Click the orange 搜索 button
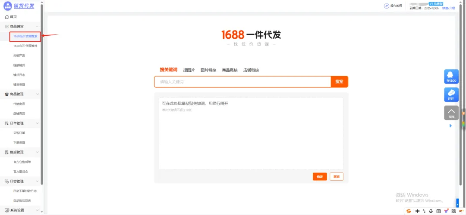The height and width of the screenshot is (215, 466). pyautogui.click(x=340, y=82)
